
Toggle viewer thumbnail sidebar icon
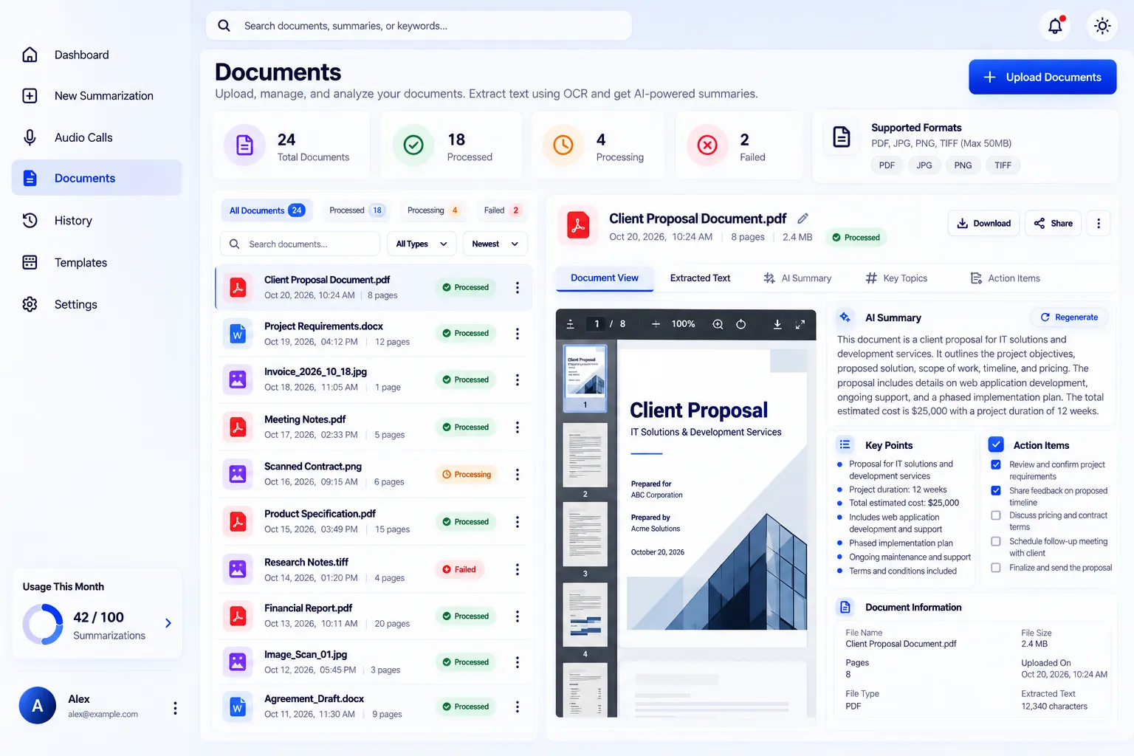[570, 324]
